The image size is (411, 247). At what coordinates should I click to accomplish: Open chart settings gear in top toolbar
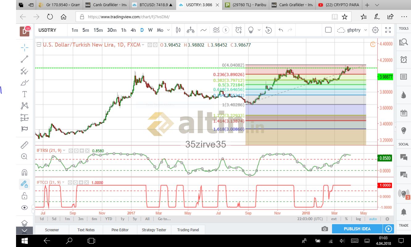pyautogui.click(x=375, y=30)
